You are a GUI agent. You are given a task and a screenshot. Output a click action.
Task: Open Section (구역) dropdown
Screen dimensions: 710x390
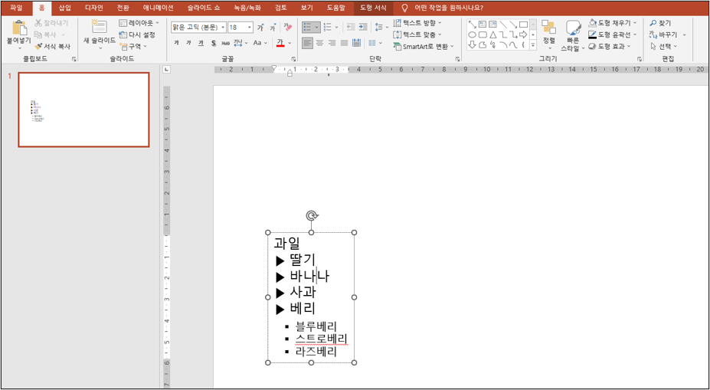[x=133, y=46]
